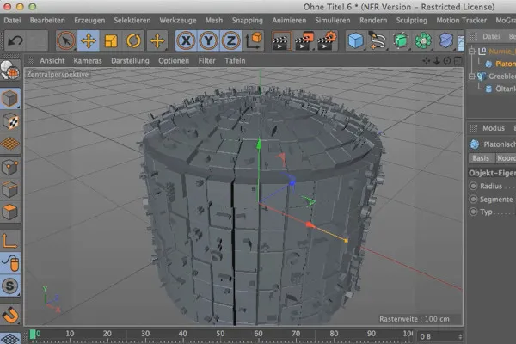Pick the Rotate tool

coord(133,40)
